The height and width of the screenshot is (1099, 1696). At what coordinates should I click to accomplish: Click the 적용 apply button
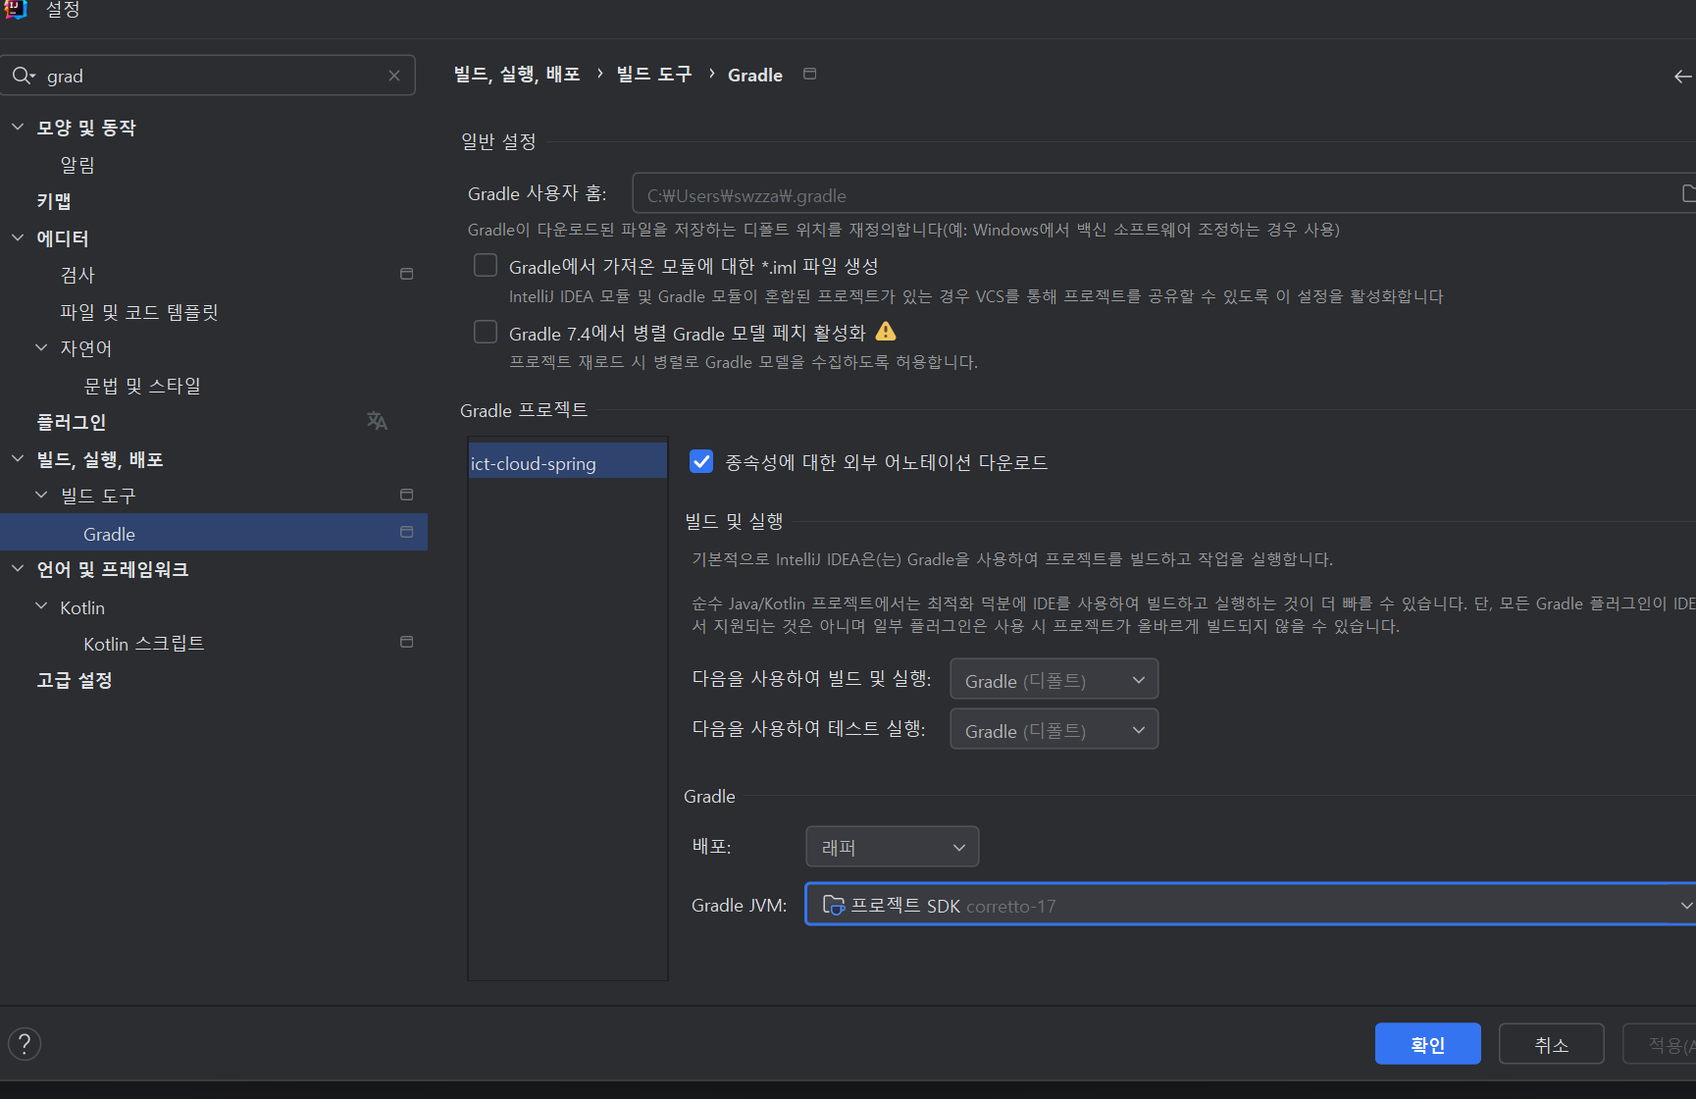(1660, 1044)
